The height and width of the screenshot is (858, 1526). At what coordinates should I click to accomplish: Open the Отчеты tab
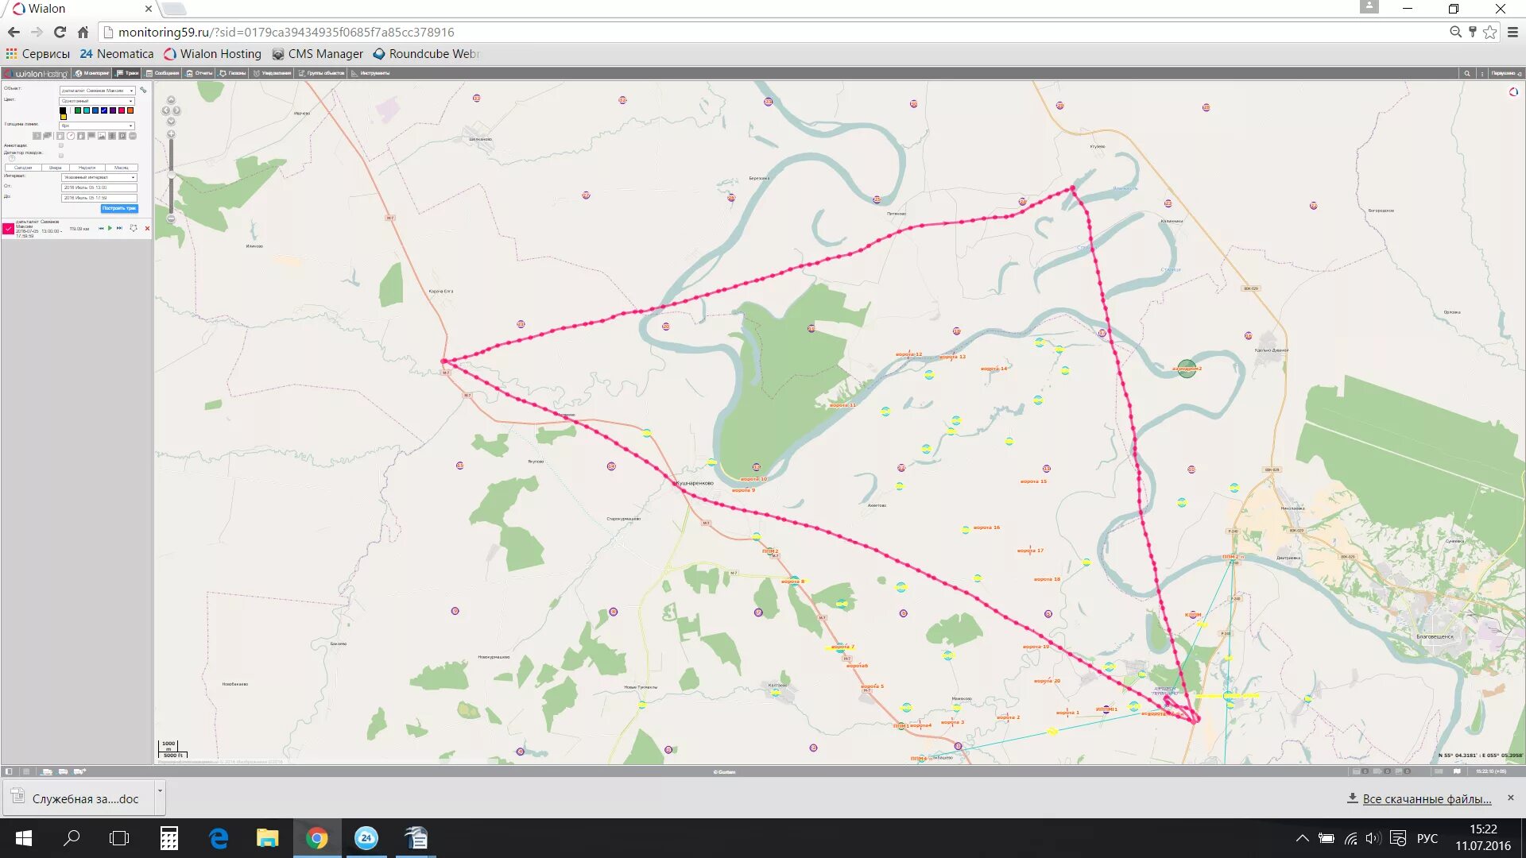point(200,73)
